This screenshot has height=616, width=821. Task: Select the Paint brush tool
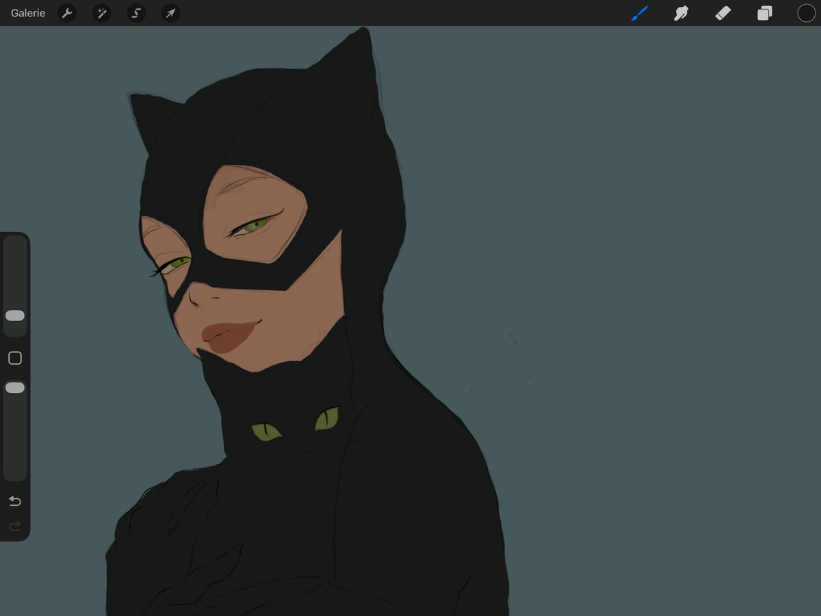(640, 13)
